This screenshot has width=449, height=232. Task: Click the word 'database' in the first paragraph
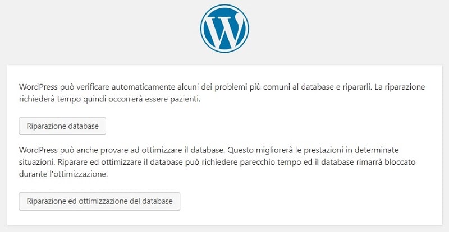(314, 87)
